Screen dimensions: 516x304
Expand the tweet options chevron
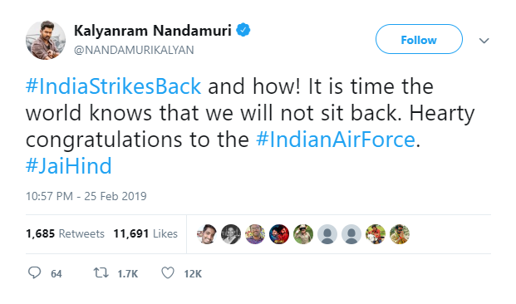484,41
